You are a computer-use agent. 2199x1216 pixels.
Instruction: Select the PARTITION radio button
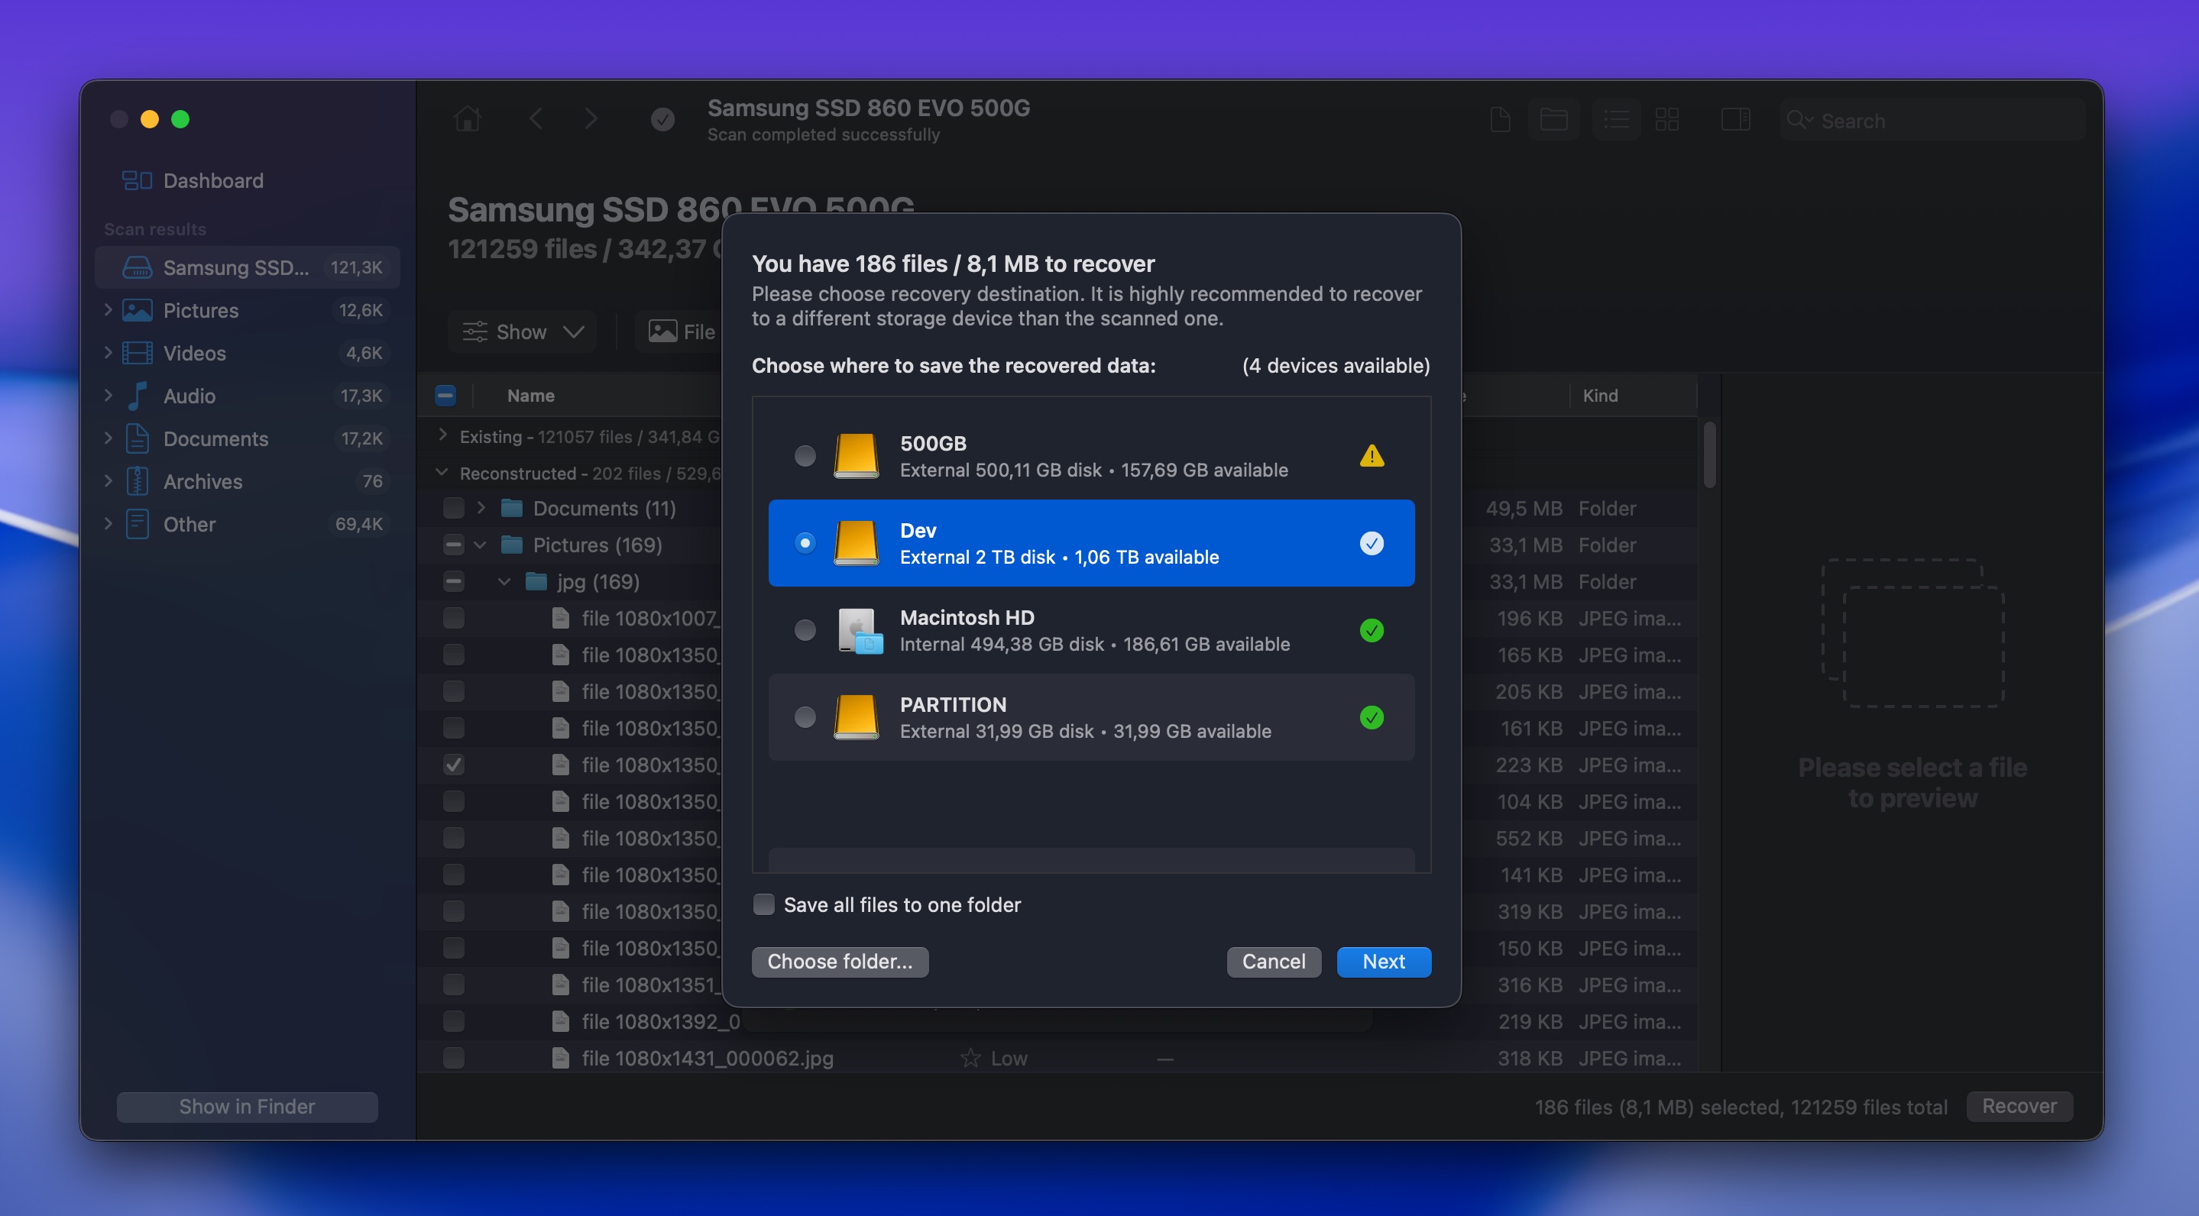pos(804,716)
